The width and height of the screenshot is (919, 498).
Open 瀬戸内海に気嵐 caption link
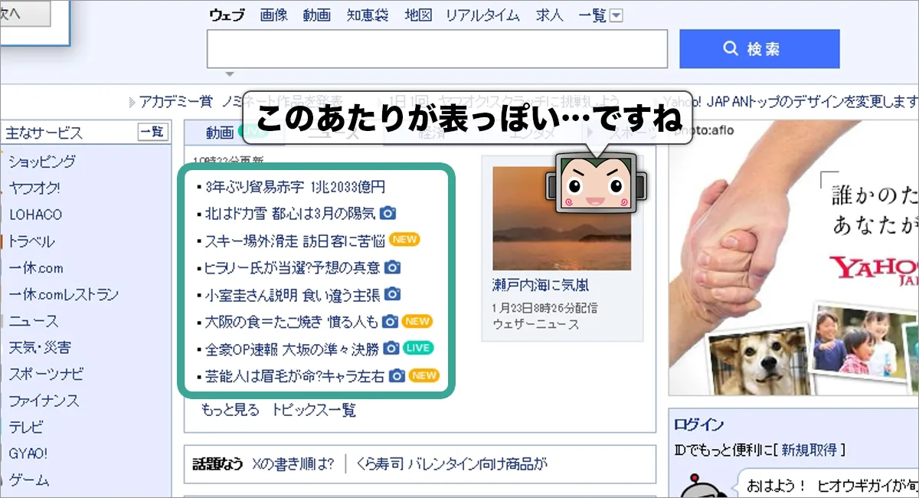[540, 285]
